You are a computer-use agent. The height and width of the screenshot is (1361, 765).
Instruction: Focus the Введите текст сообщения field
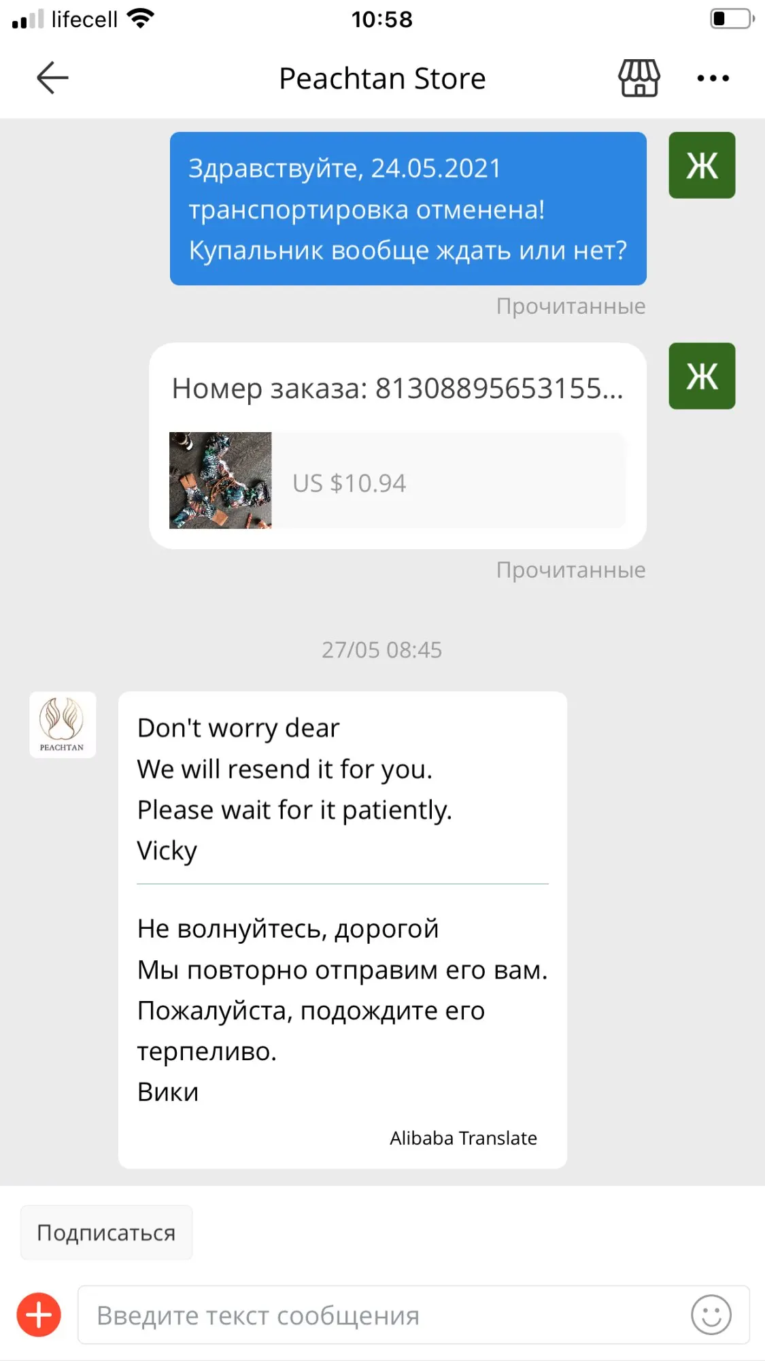[x=381, y=1315]
